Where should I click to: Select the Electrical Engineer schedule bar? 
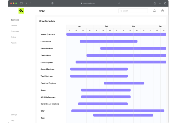coord(124,83)
